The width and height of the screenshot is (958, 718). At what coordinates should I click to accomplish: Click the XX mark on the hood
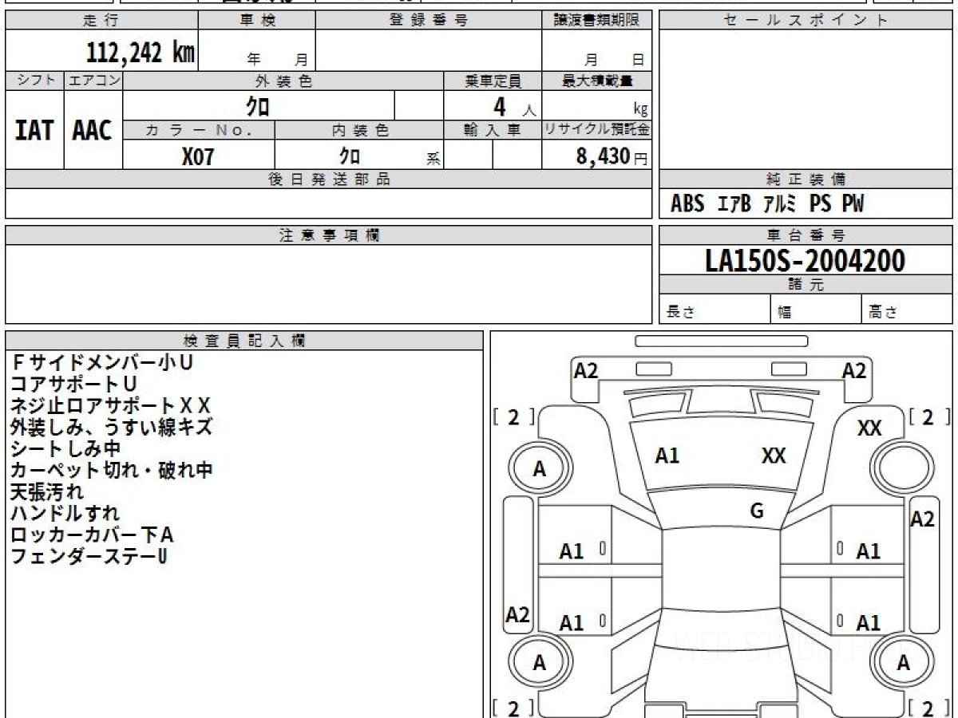pyautogui.click(x=774, y=456)
